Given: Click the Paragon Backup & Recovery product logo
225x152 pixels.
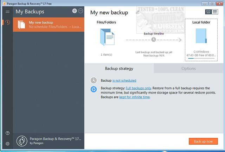Looking at the screenshot, I should click(22, 141).
